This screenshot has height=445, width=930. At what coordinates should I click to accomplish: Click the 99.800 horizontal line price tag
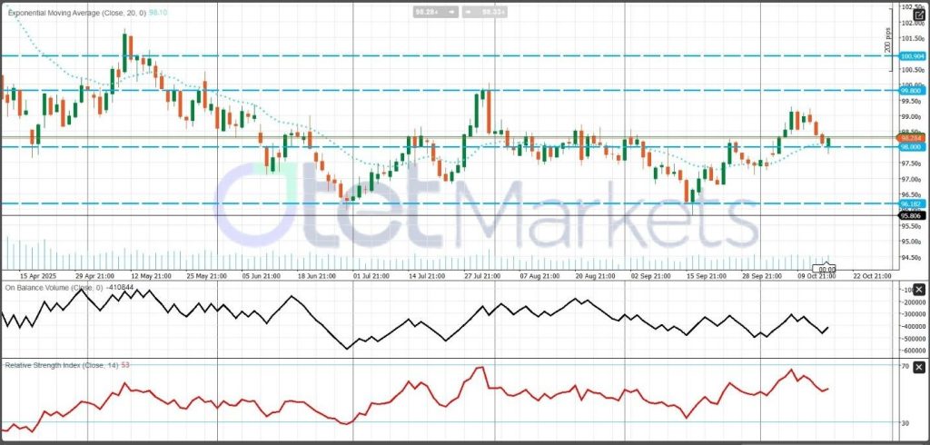point(911,91)
